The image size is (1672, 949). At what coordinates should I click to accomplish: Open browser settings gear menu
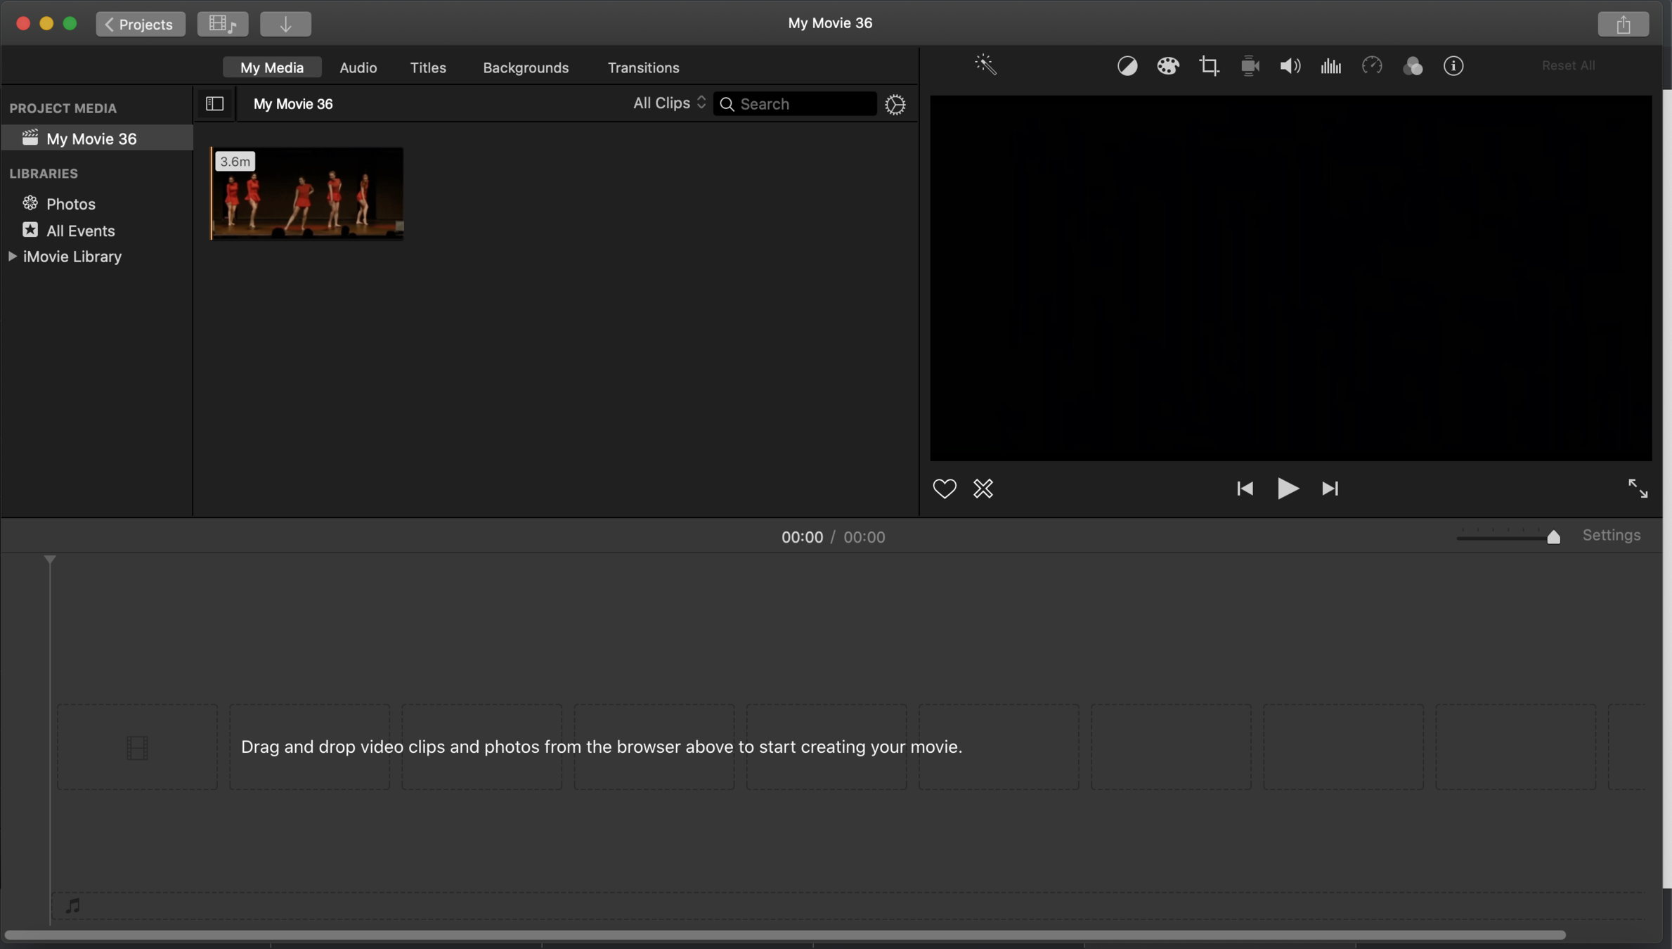point(895,105)
